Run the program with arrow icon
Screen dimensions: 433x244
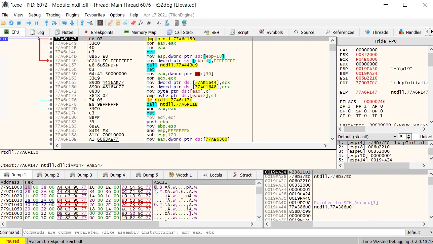29,23
